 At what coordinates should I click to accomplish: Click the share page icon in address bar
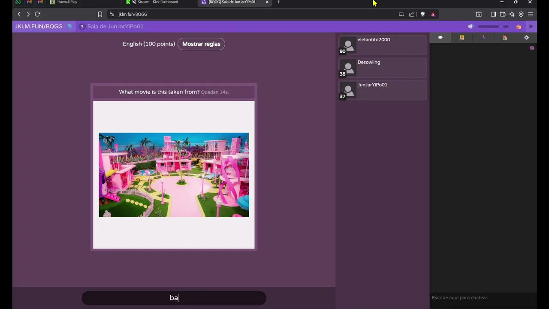(412, 14)
